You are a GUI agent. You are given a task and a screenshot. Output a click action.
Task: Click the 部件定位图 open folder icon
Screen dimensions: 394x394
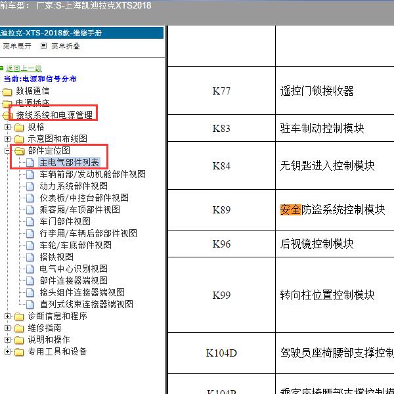point(19,151)
